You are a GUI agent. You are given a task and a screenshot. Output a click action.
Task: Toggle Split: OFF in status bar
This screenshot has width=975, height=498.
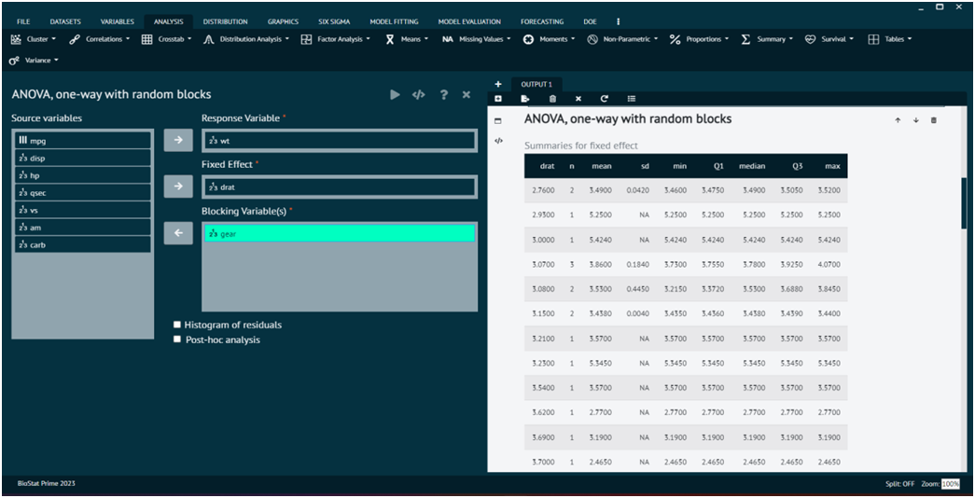click(899, 484)
